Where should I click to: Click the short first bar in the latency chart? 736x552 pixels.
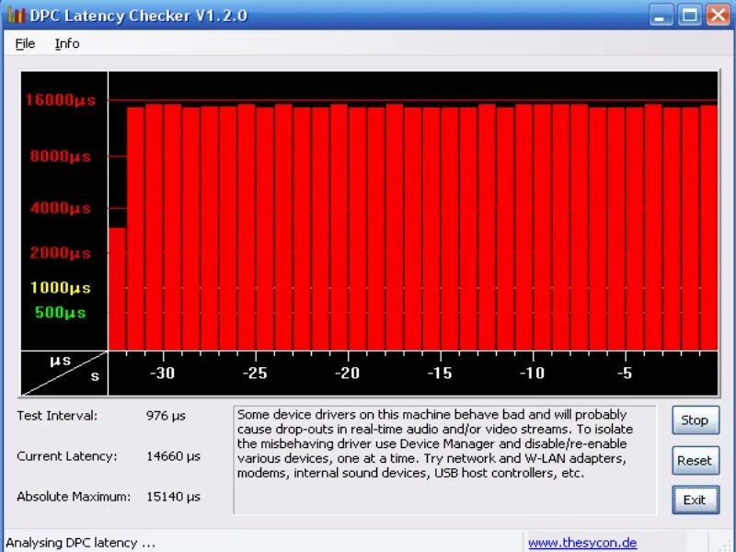117,289
